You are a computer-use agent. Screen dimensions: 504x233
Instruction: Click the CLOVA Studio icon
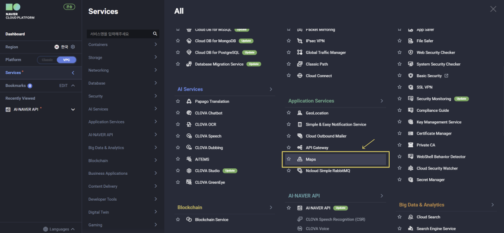point(189,171)
